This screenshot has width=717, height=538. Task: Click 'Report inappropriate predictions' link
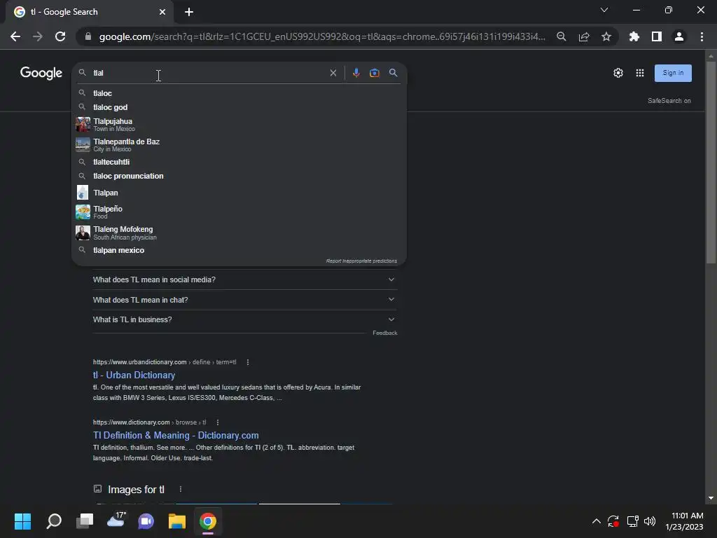click(x=361, y=261)
